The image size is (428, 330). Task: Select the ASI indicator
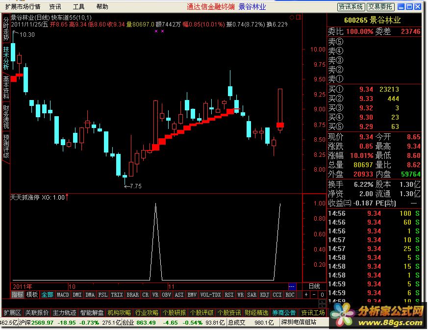[179, 295]
